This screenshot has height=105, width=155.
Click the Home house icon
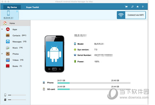tap(5, 23)
